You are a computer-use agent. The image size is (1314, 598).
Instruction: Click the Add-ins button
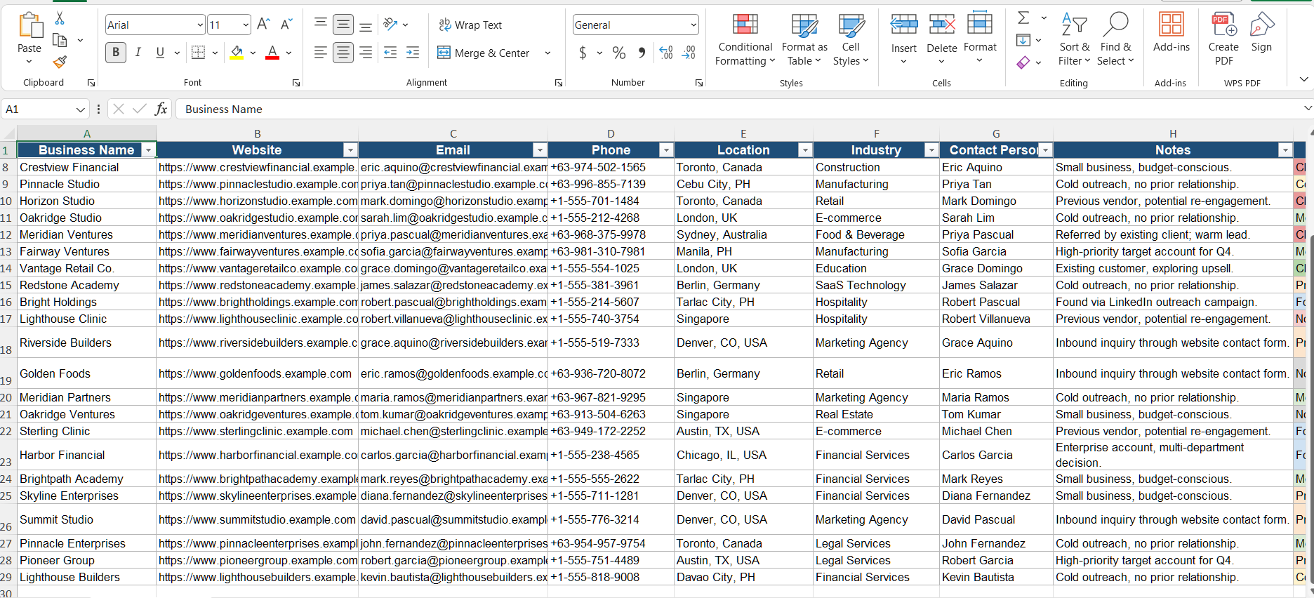[x=1172, y=33]
